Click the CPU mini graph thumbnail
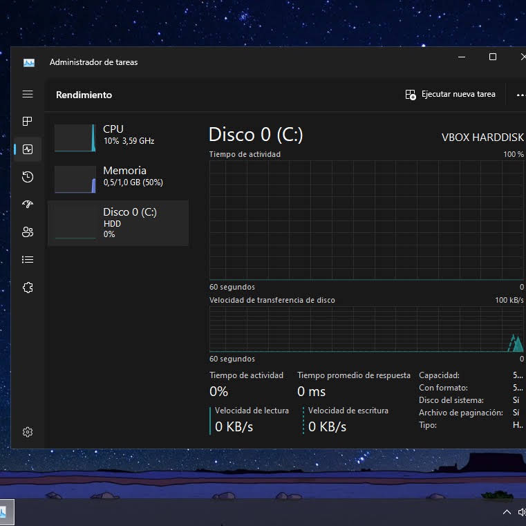 [75, 138]
